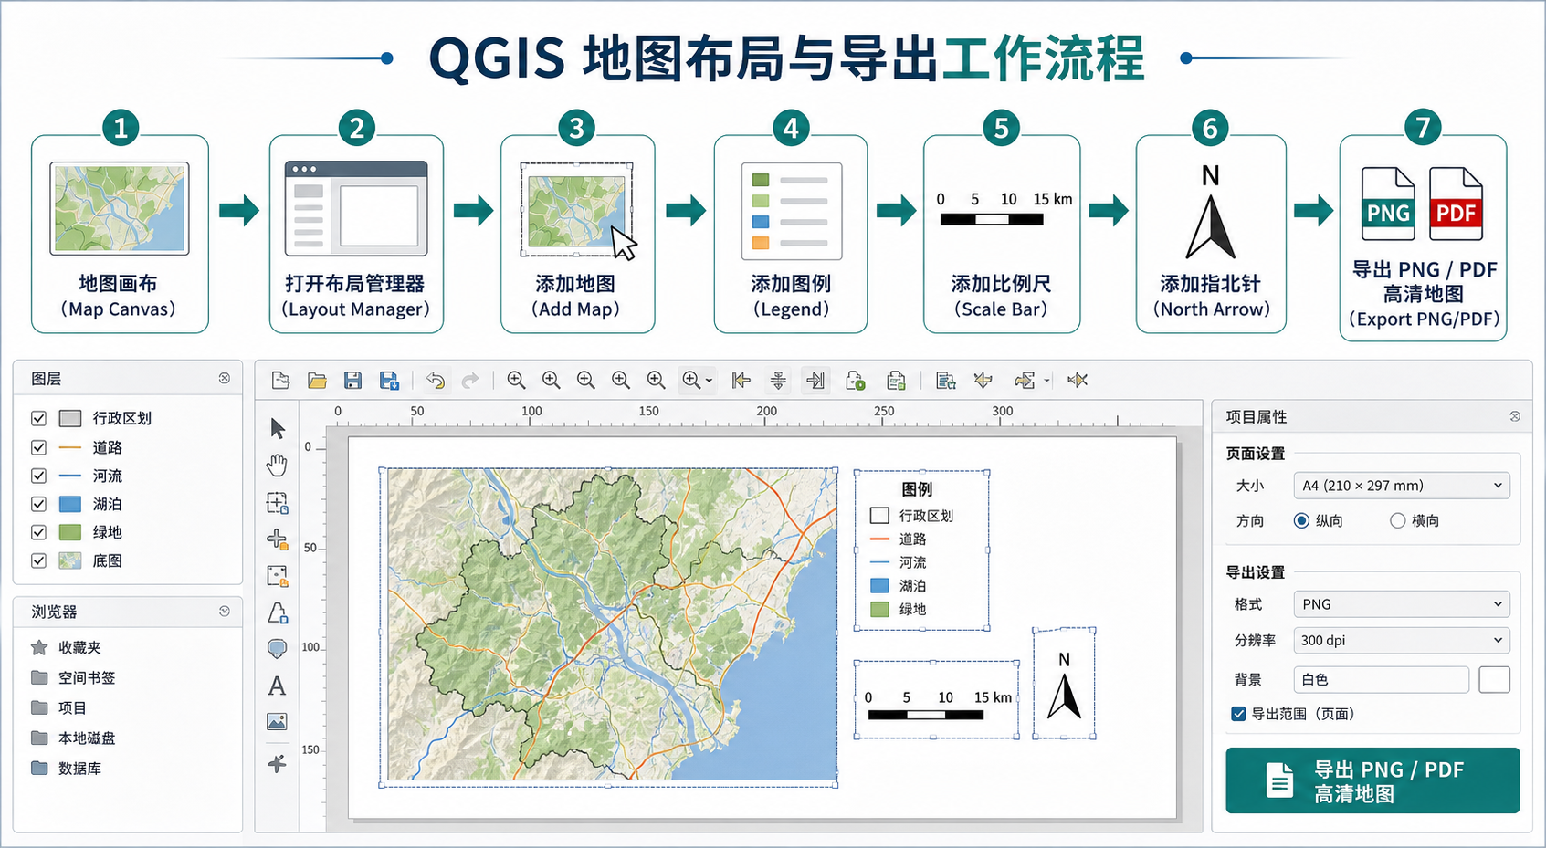The width and height of the screenshot is (1546, 848).
Task: Select the arrow selection tool
Action: [278, 428]
